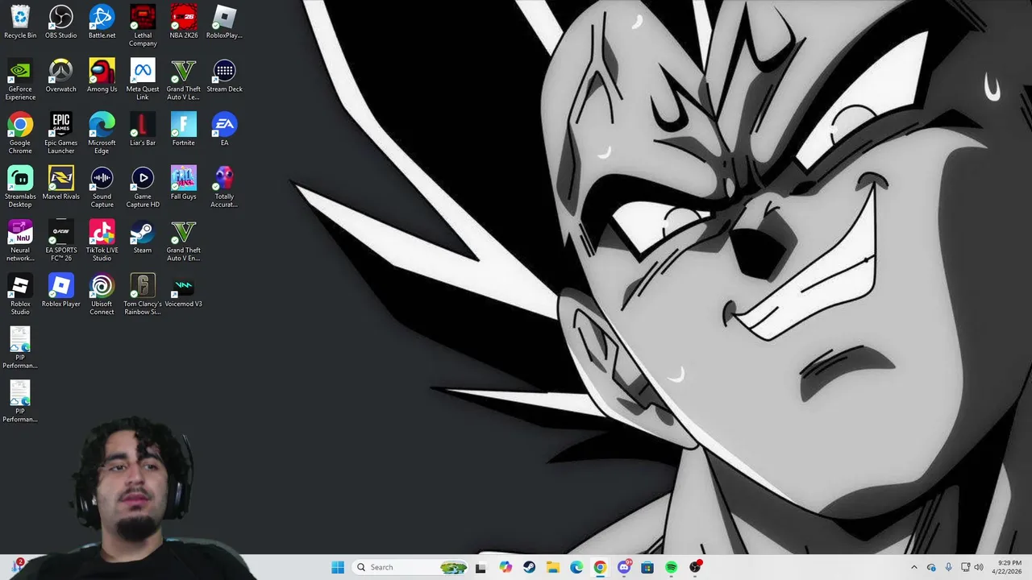The width and height of the screenshot is (1032, 580).
Task: Open File Explorer from the taskbar
Action: coord(553,567)
